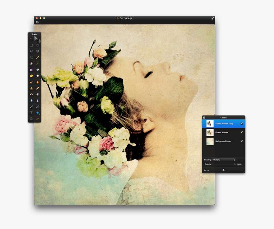274x229 pixels.
Task: Choose the Type text tool
Action: [x=31, y=113]
